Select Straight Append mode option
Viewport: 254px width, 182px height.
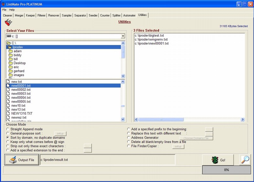point(8,129)
